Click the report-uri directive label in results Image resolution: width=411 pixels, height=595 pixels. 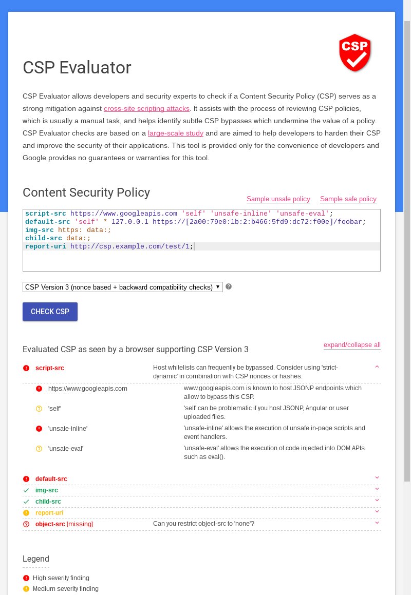click(49, 513)
